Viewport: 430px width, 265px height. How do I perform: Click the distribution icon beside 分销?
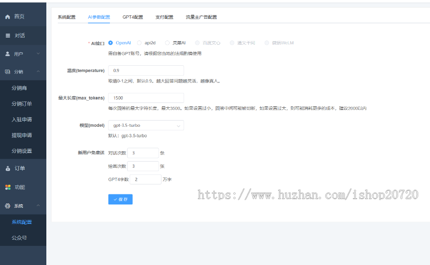(x=8, y=71)
